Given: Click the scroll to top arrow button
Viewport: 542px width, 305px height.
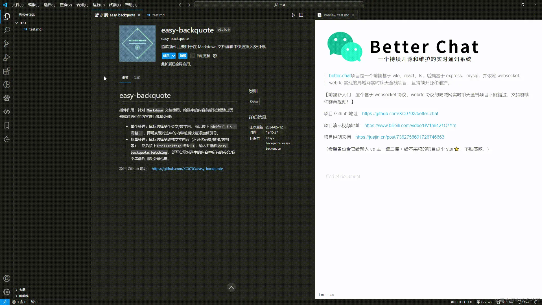Looking at the screenshot, I should tap(231, 288).
